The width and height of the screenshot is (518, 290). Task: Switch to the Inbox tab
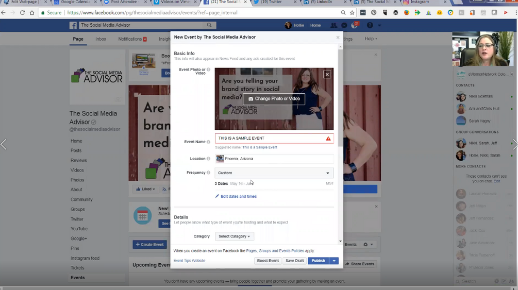tap(101, 39)
